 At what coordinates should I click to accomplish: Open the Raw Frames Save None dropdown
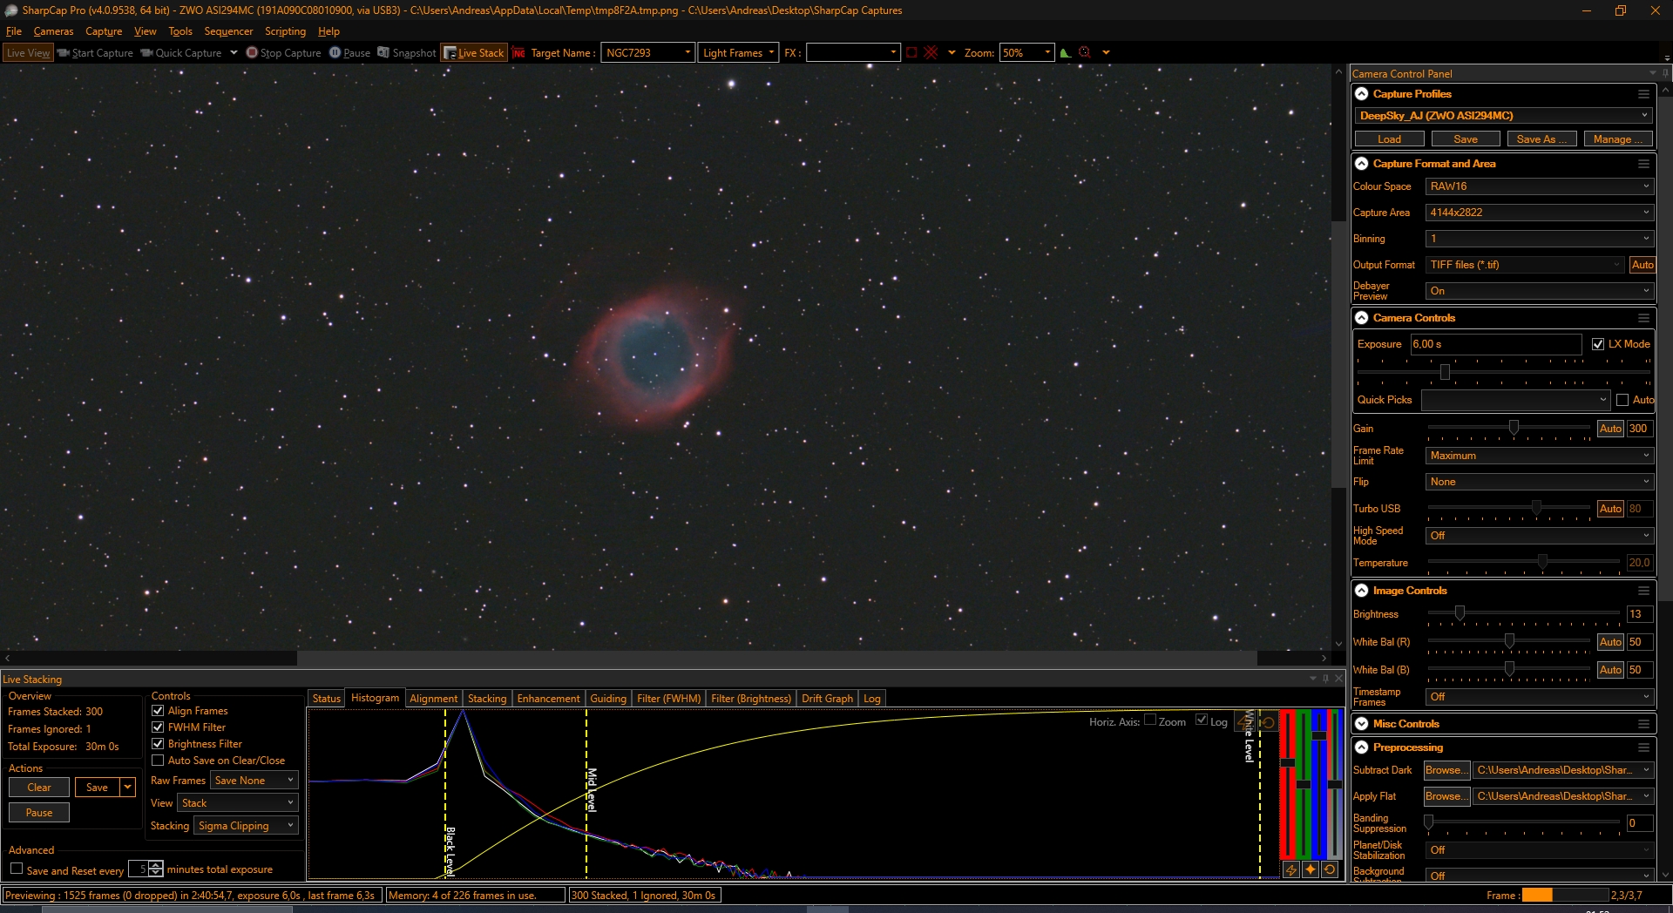click(x=254, y=781)
